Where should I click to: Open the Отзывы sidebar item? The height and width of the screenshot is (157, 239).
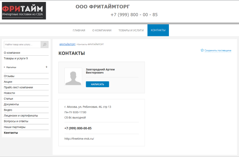(x=9, y=76)
